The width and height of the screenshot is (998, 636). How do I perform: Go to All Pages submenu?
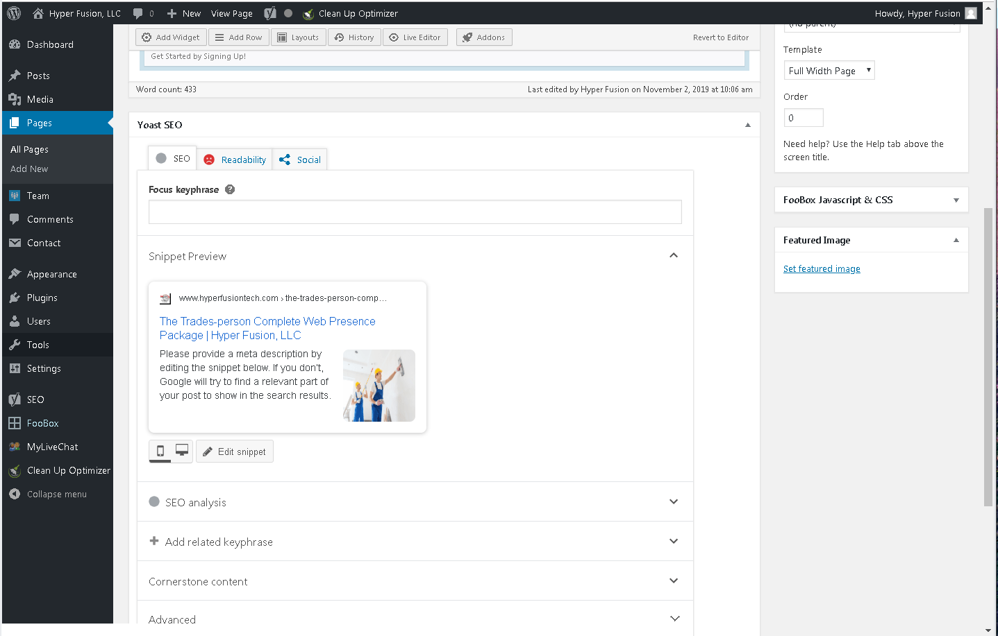[29, 149]
